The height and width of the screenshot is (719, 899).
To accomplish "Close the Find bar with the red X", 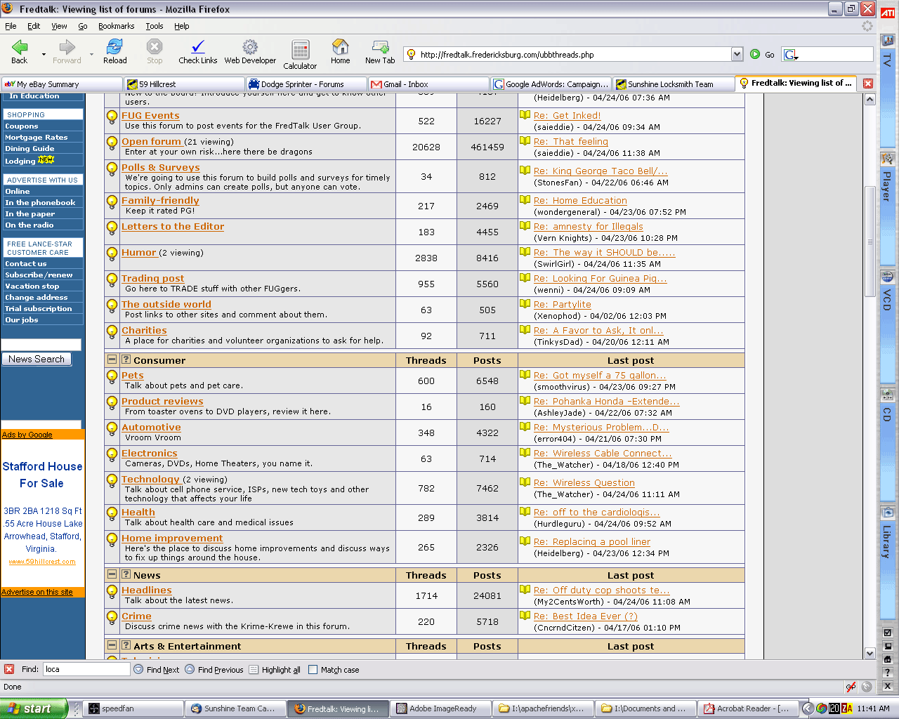I will 9,670.
